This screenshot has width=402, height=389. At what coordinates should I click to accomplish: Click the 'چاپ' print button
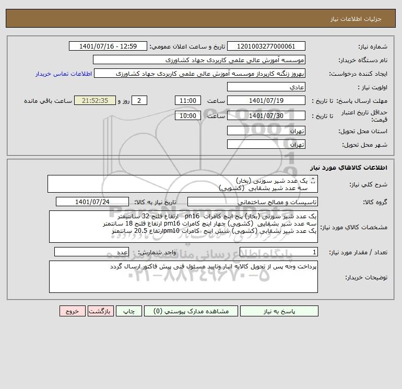[129, 311]
